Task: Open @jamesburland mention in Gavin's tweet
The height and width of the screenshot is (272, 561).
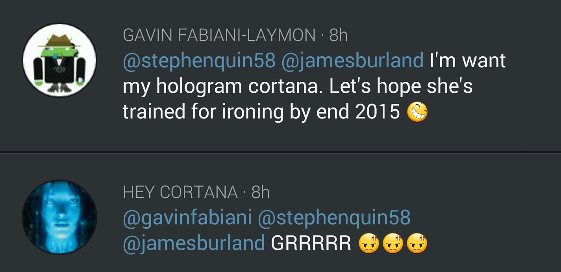Action: tap(352, 61)
